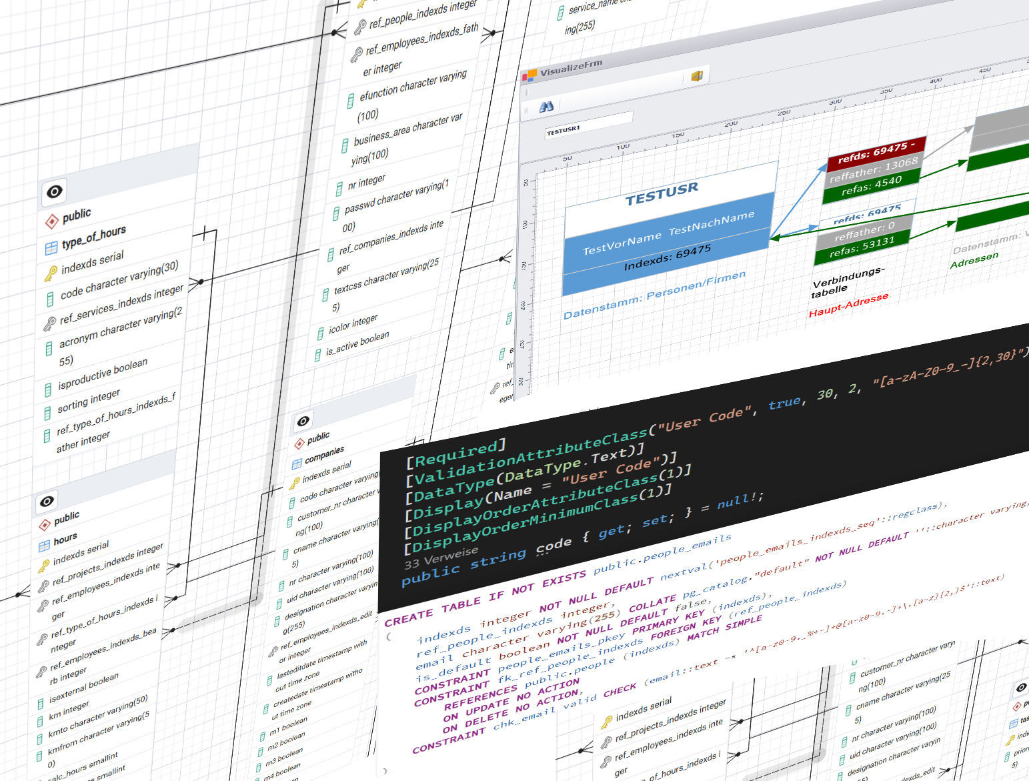Click the public schema icon of type_of_hours
This screenshot has width=1029, height=781.
pyautogui.click(x=51, y=221)
